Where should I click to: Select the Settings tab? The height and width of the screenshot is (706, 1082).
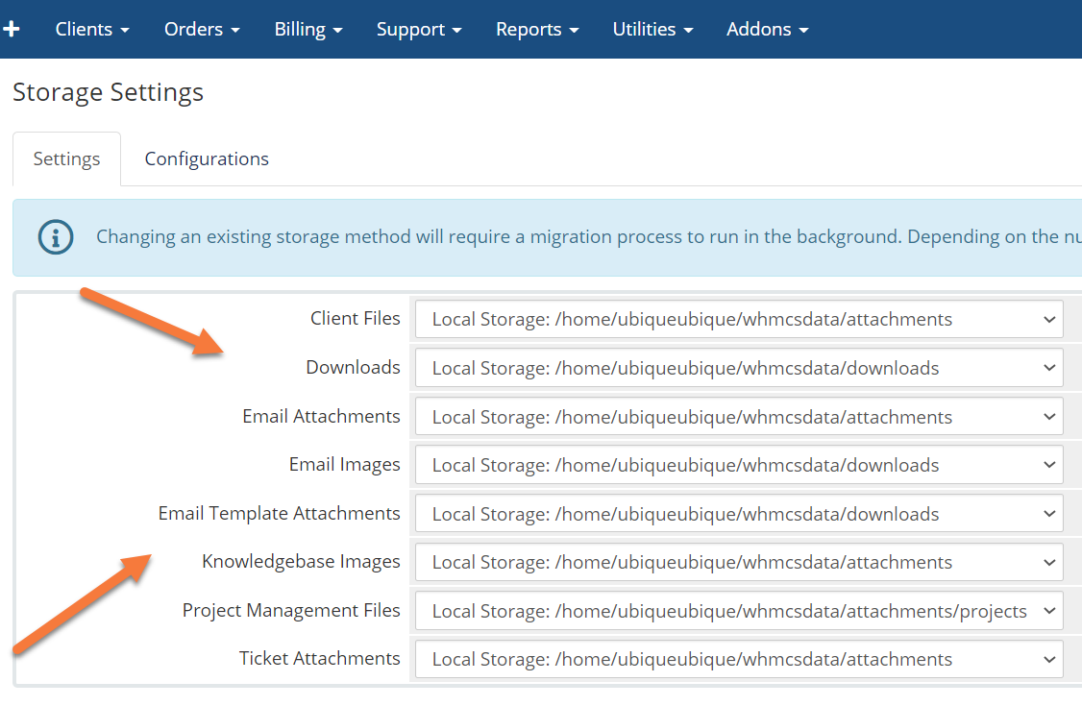point(66,158)
